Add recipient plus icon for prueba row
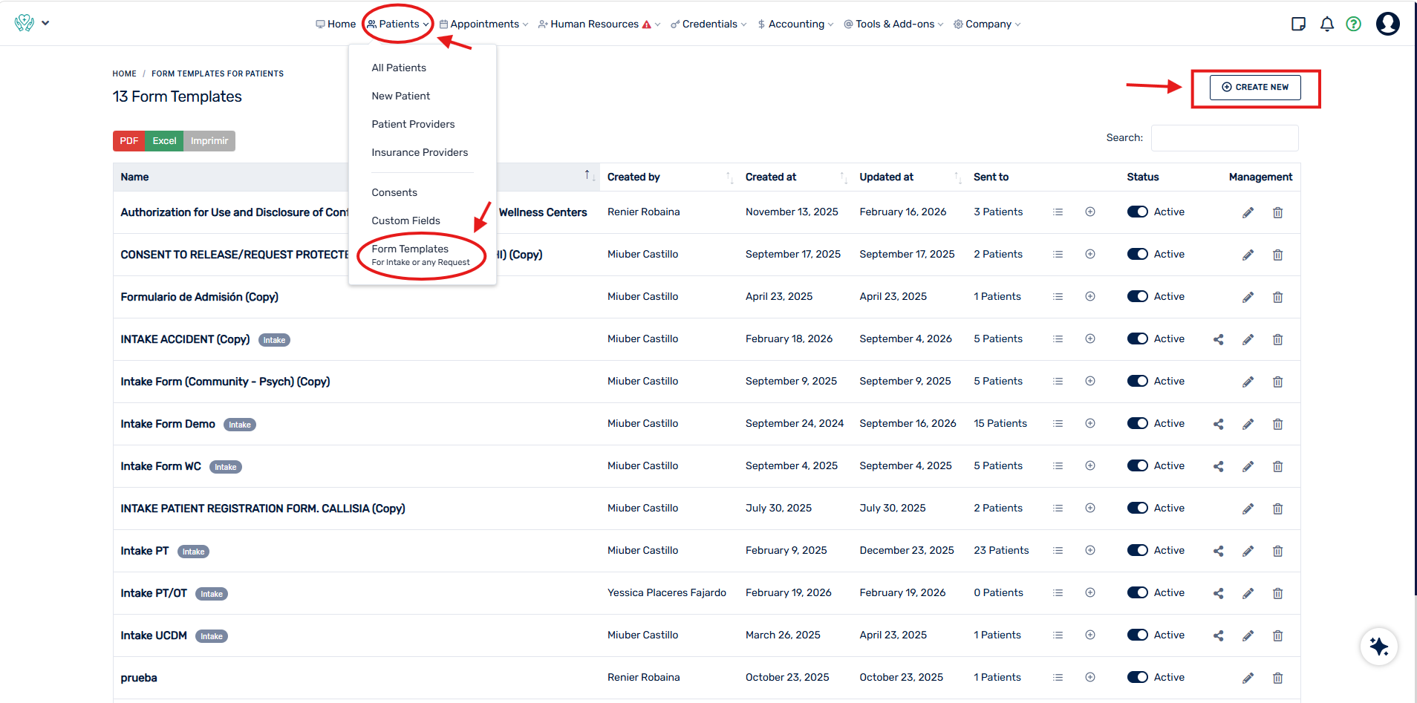1417x703 pixels. tap(1090, 677)
